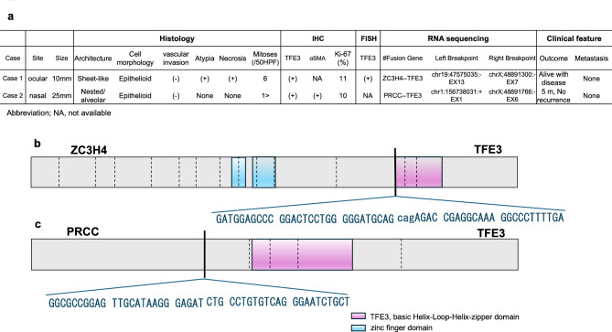Viewport: 612px width, 332px height.
Task: Click the wider blue zinc finger box
Action: [263, 172]
